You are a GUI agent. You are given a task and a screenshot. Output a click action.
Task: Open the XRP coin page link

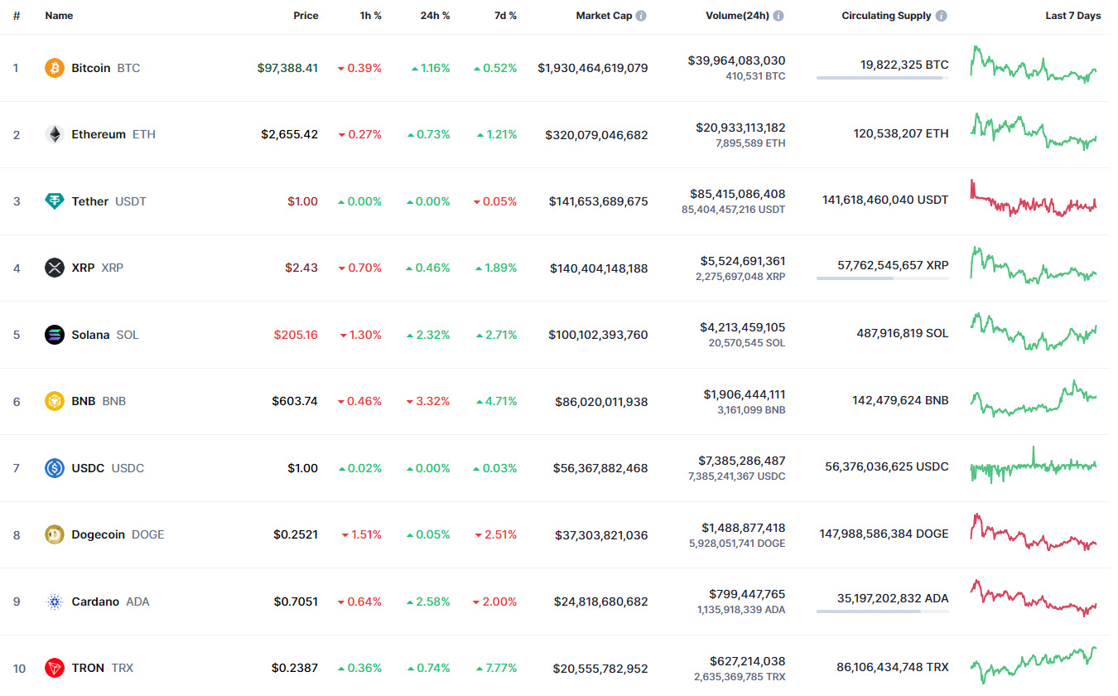[x=83, y=268]
